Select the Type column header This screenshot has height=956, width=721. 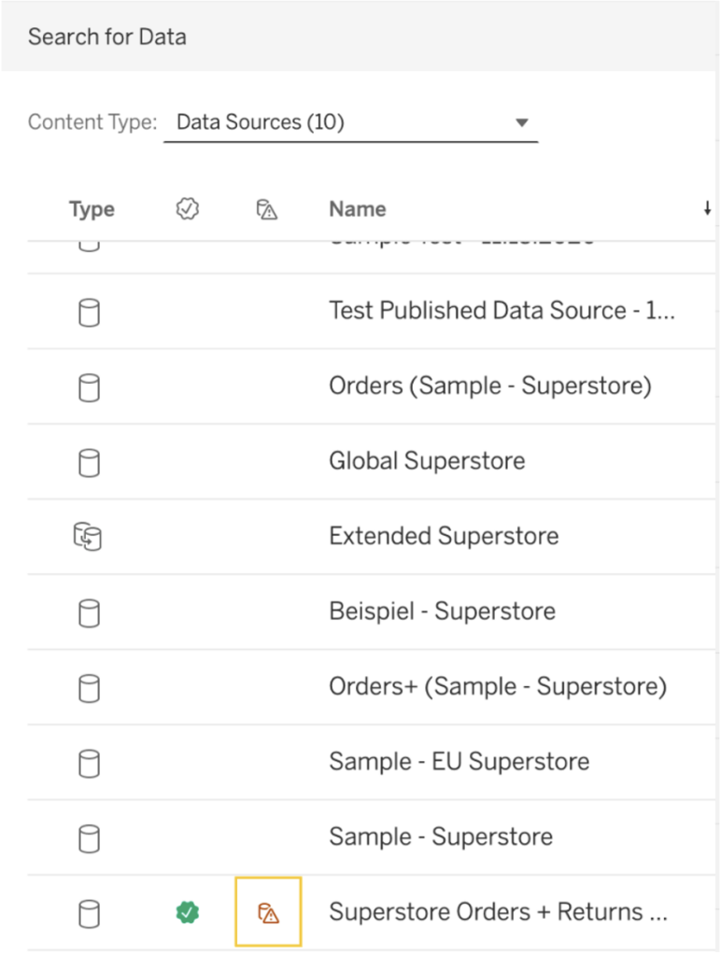(x=92, y=208)
